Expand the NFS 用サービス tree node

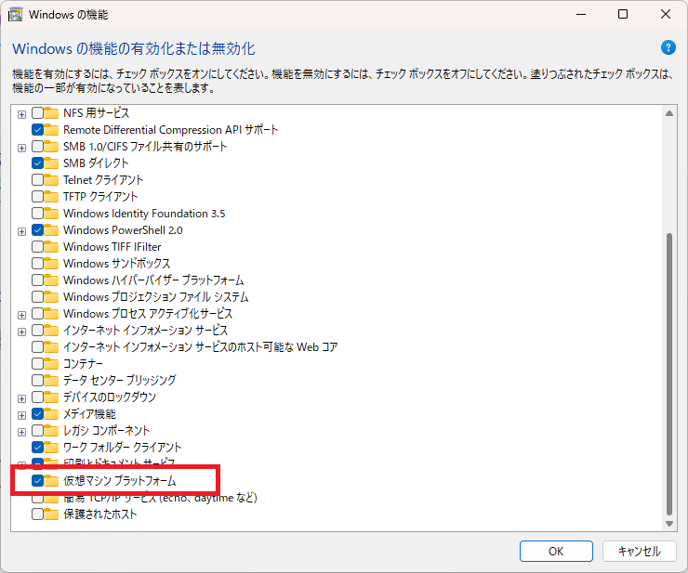(x=21, y=114)
